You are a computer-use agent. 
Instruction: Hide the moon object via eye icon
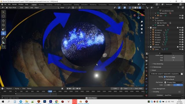pyautogui.click(x=180, y=18)
